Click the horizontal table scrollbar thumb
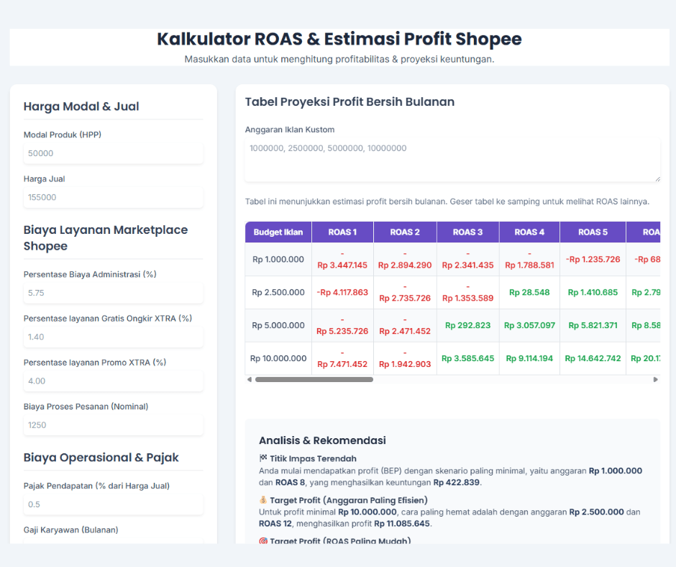The width and height of the screenshot is (676, 567). 314,380
